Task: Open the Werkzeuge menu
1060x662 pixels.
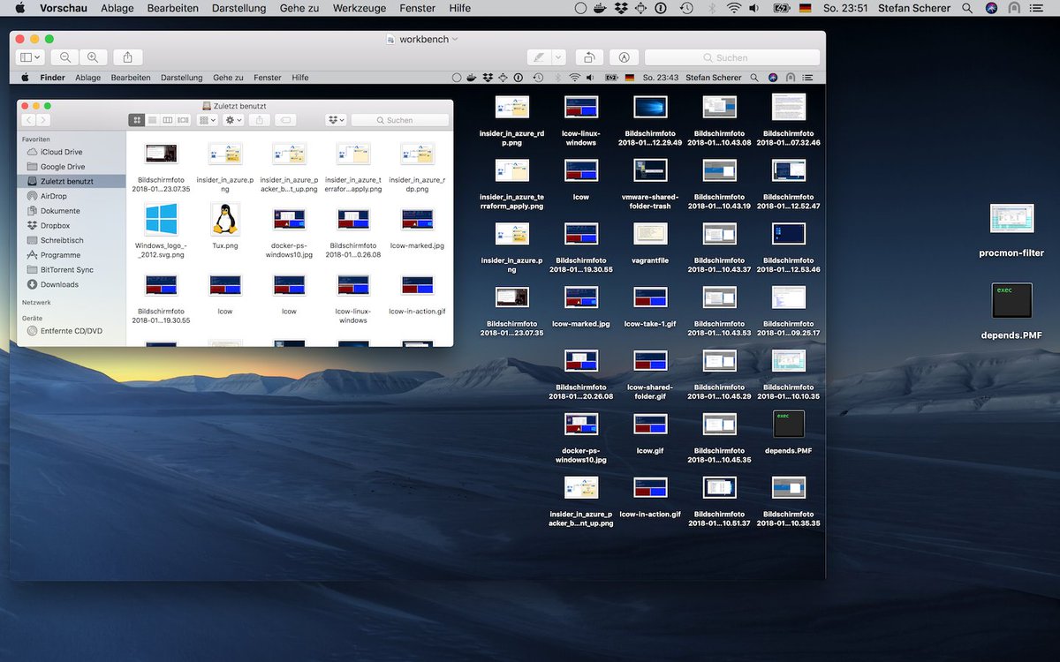Action: tap(359, 8)
